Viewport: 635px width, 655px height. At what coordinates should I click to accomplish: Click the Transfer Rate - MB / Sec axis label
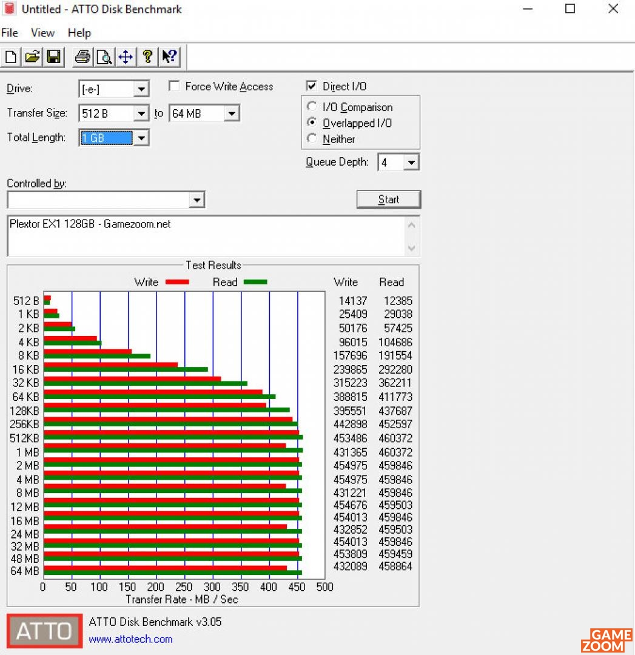click(182, 599)
